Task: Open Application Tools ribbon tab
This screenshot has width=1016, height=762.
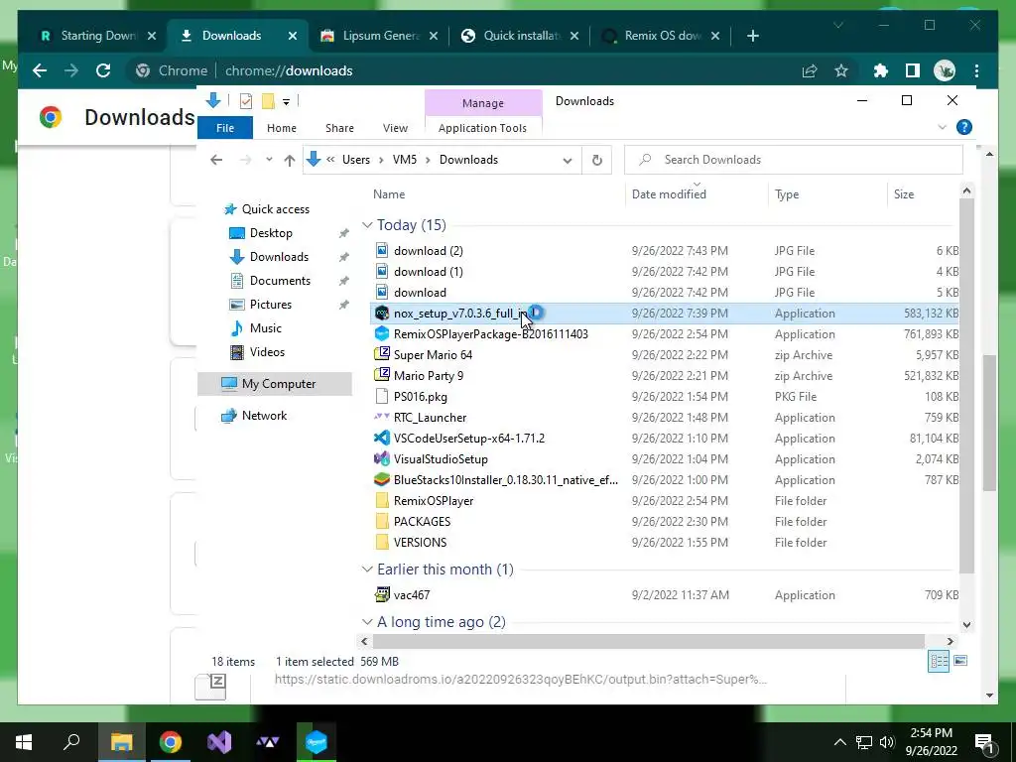Action: pyautogui.click(x=483, y=128)
